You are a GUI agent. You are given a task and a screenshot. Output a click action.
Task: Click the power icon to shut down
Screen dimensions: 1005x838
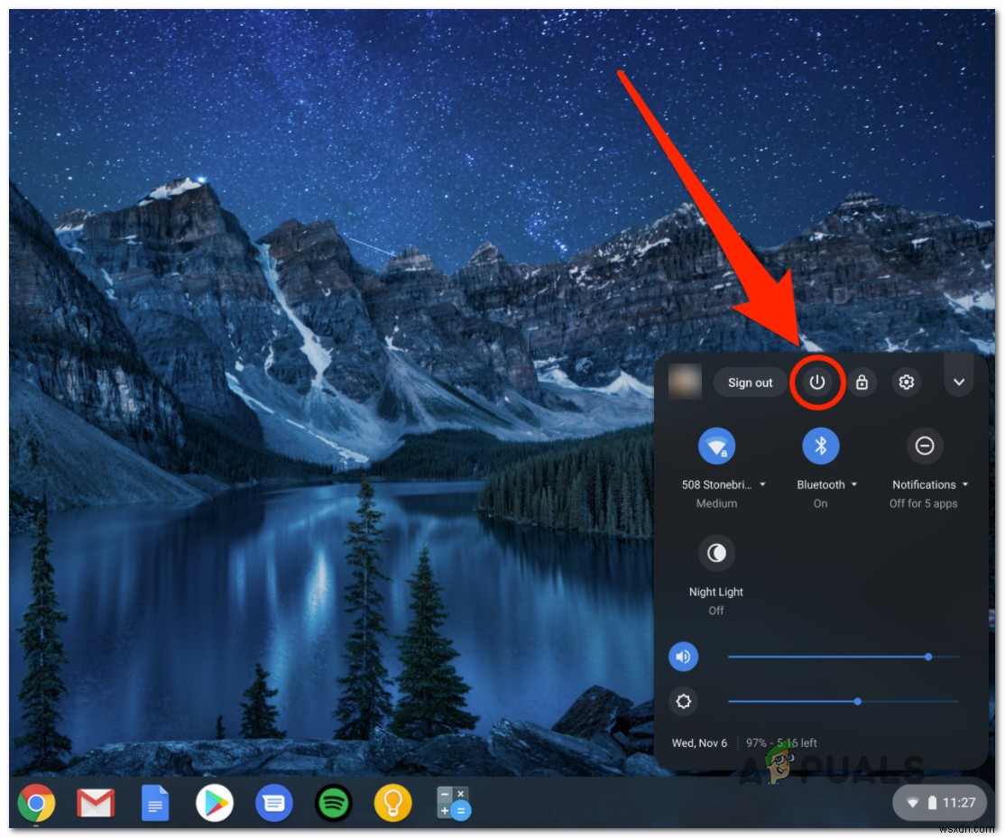pyautogui.click(x=816, y=382)
